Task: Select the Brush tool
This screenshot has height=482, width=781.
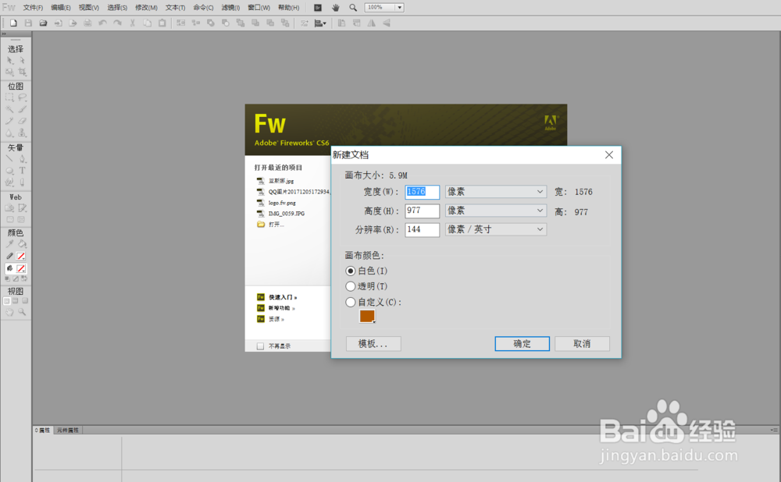Action: [x=22, y=109]
